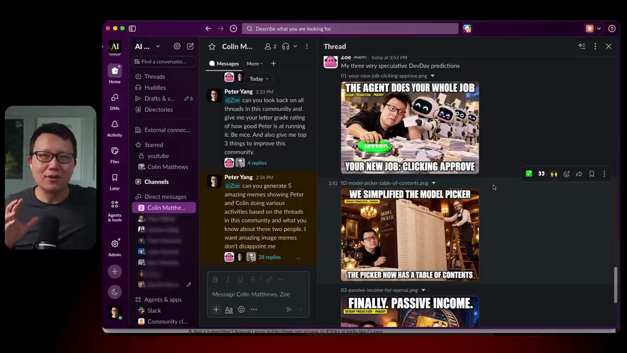
Task: Add the raised hands reaction
Action: [554, 174]
